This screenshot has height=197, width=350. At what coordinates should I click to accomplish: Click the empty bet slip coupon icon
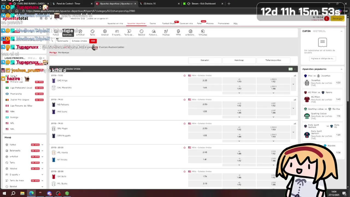click(x=323, y=42)
